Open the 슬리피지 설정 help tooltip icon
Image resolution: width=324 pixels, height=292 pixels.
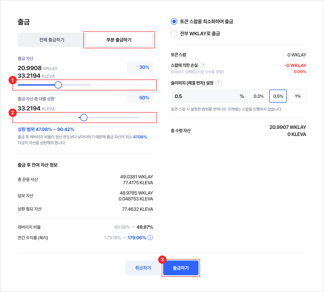point(218,83)
